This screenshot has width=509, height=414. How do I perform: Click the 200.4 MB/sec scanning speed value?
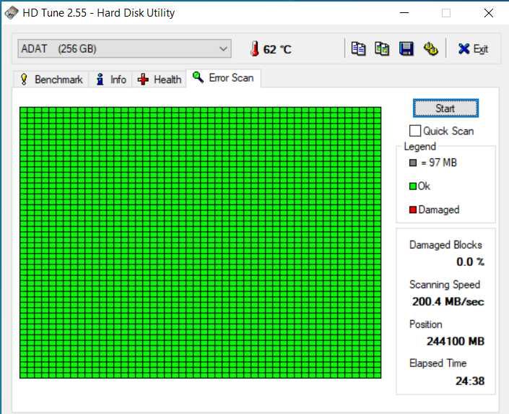[x=448, y=301]
